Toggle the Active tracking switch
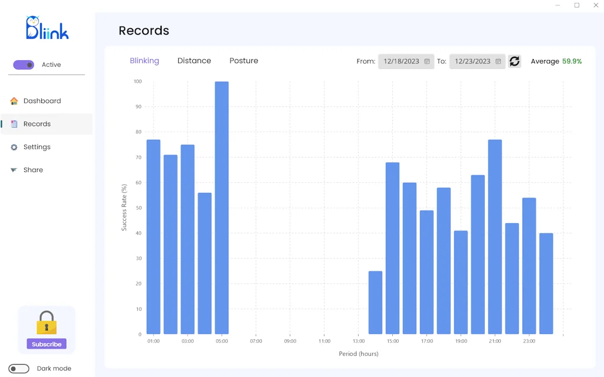The width and height of the screenshot is (604, 377). (x=24, y=65)
